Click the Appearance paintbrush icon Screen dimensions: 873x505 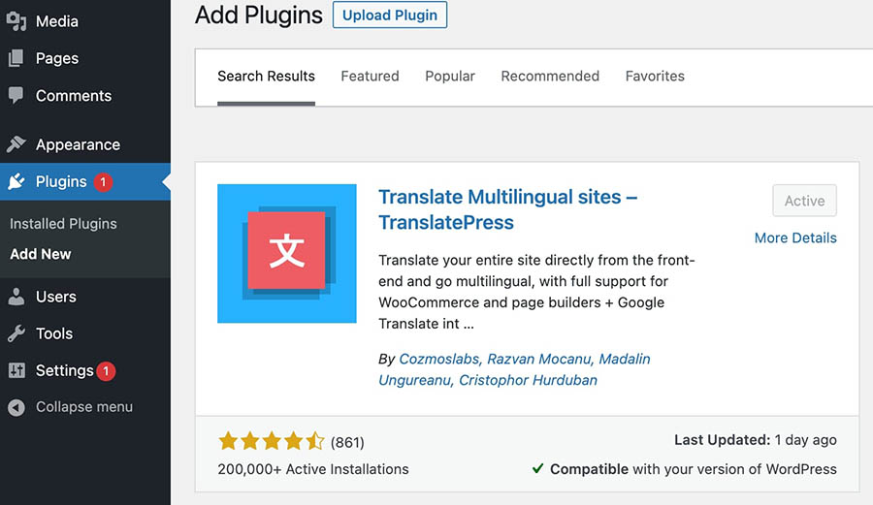[16, 144]
